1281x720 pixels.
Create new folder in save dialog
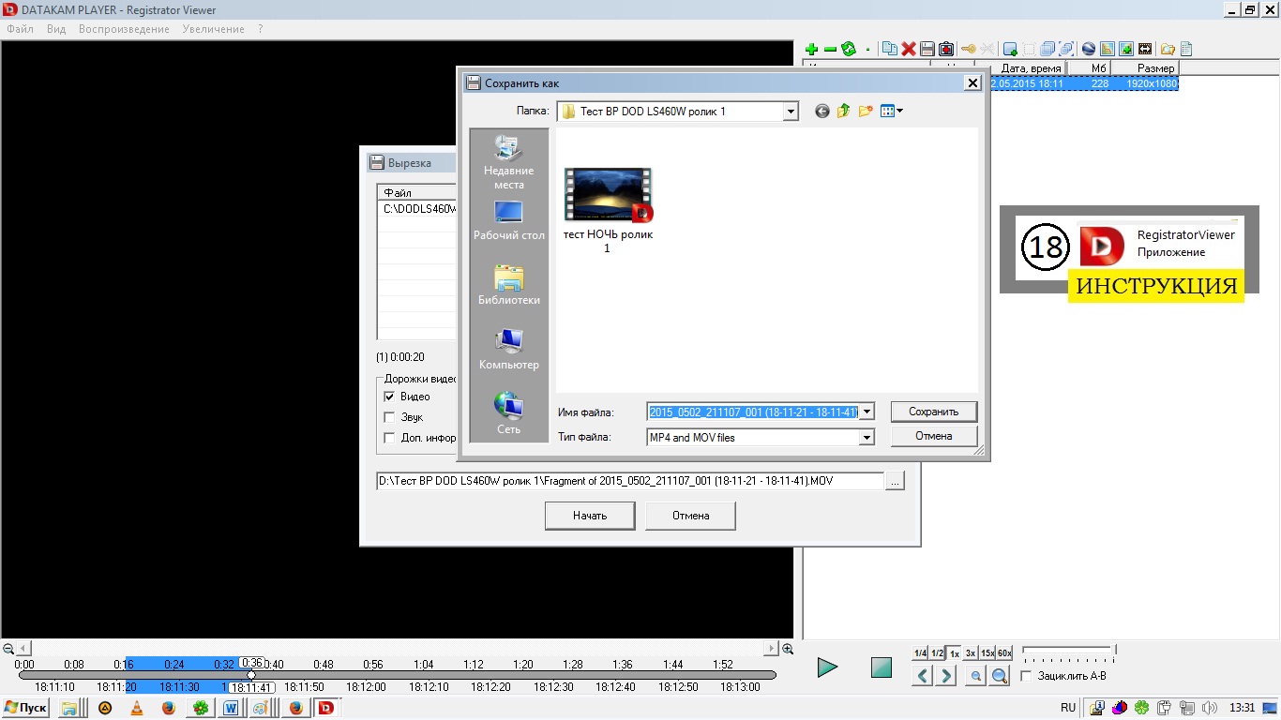pyautogui.click(x=865, y=112)
